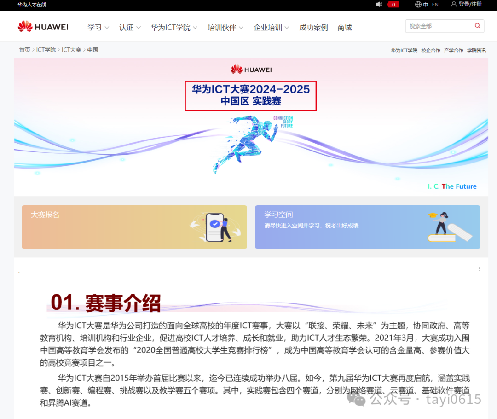Click the Huawei logo in the header
The height and width of the screenshot is (419, 497).
(x=43, y=27)
